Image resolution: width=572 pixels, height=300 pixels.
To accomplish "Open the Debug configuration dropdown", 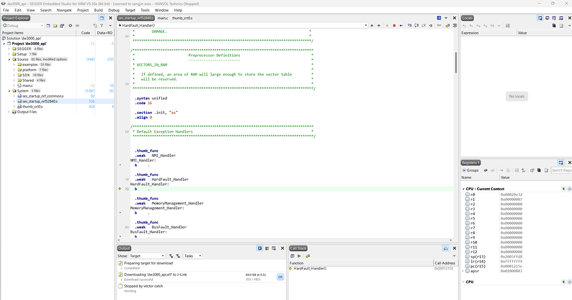I will pos(23,26).
